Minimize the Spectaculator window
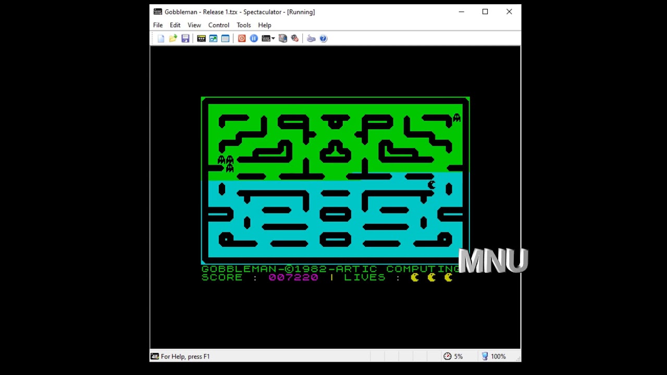The height and width of the screenshot is (375, 667). click(461, 12)
